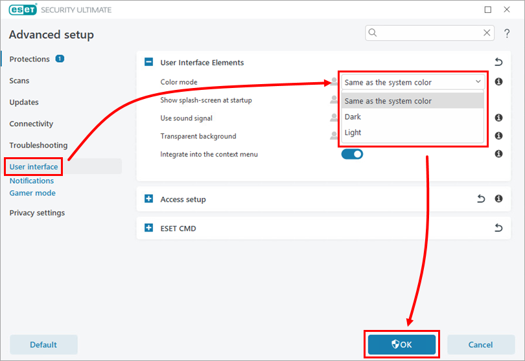Show info for Use sound signal

click(x=498, y=118)
